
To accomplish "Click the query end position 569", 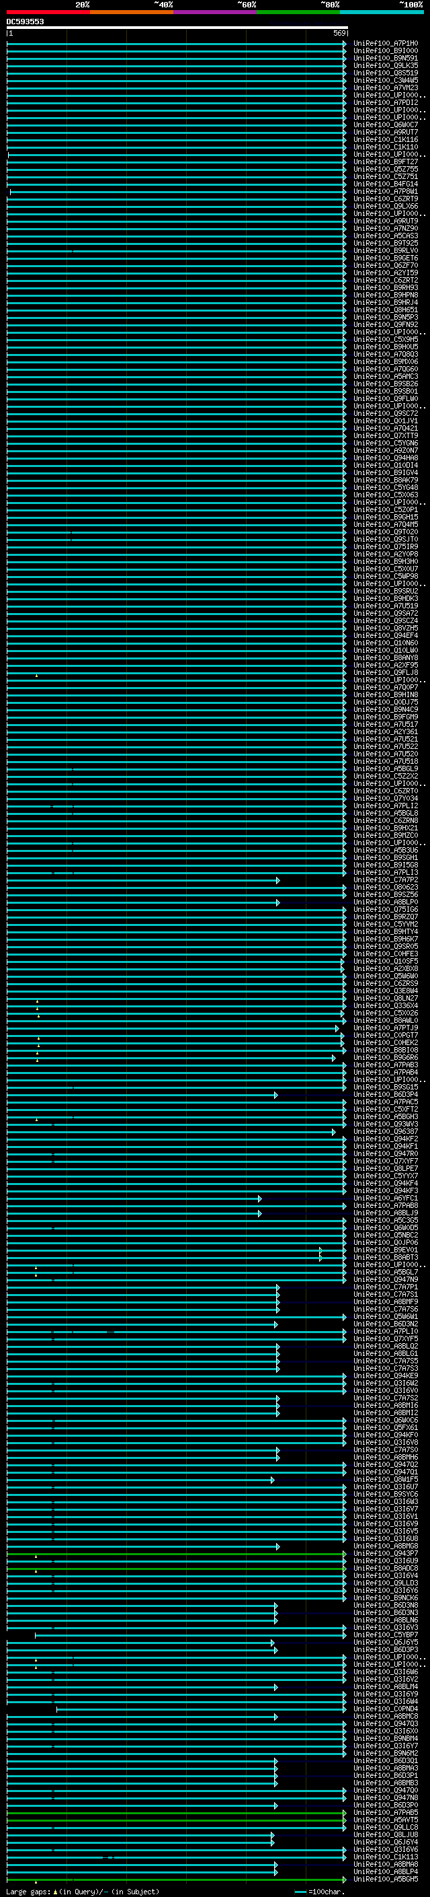I will (339, 34).
